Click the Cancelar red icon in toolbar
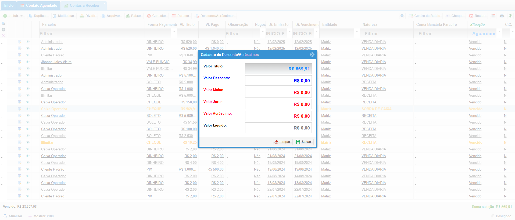The image size is (515, 220). pyautogui.click(x=149, y=16)
